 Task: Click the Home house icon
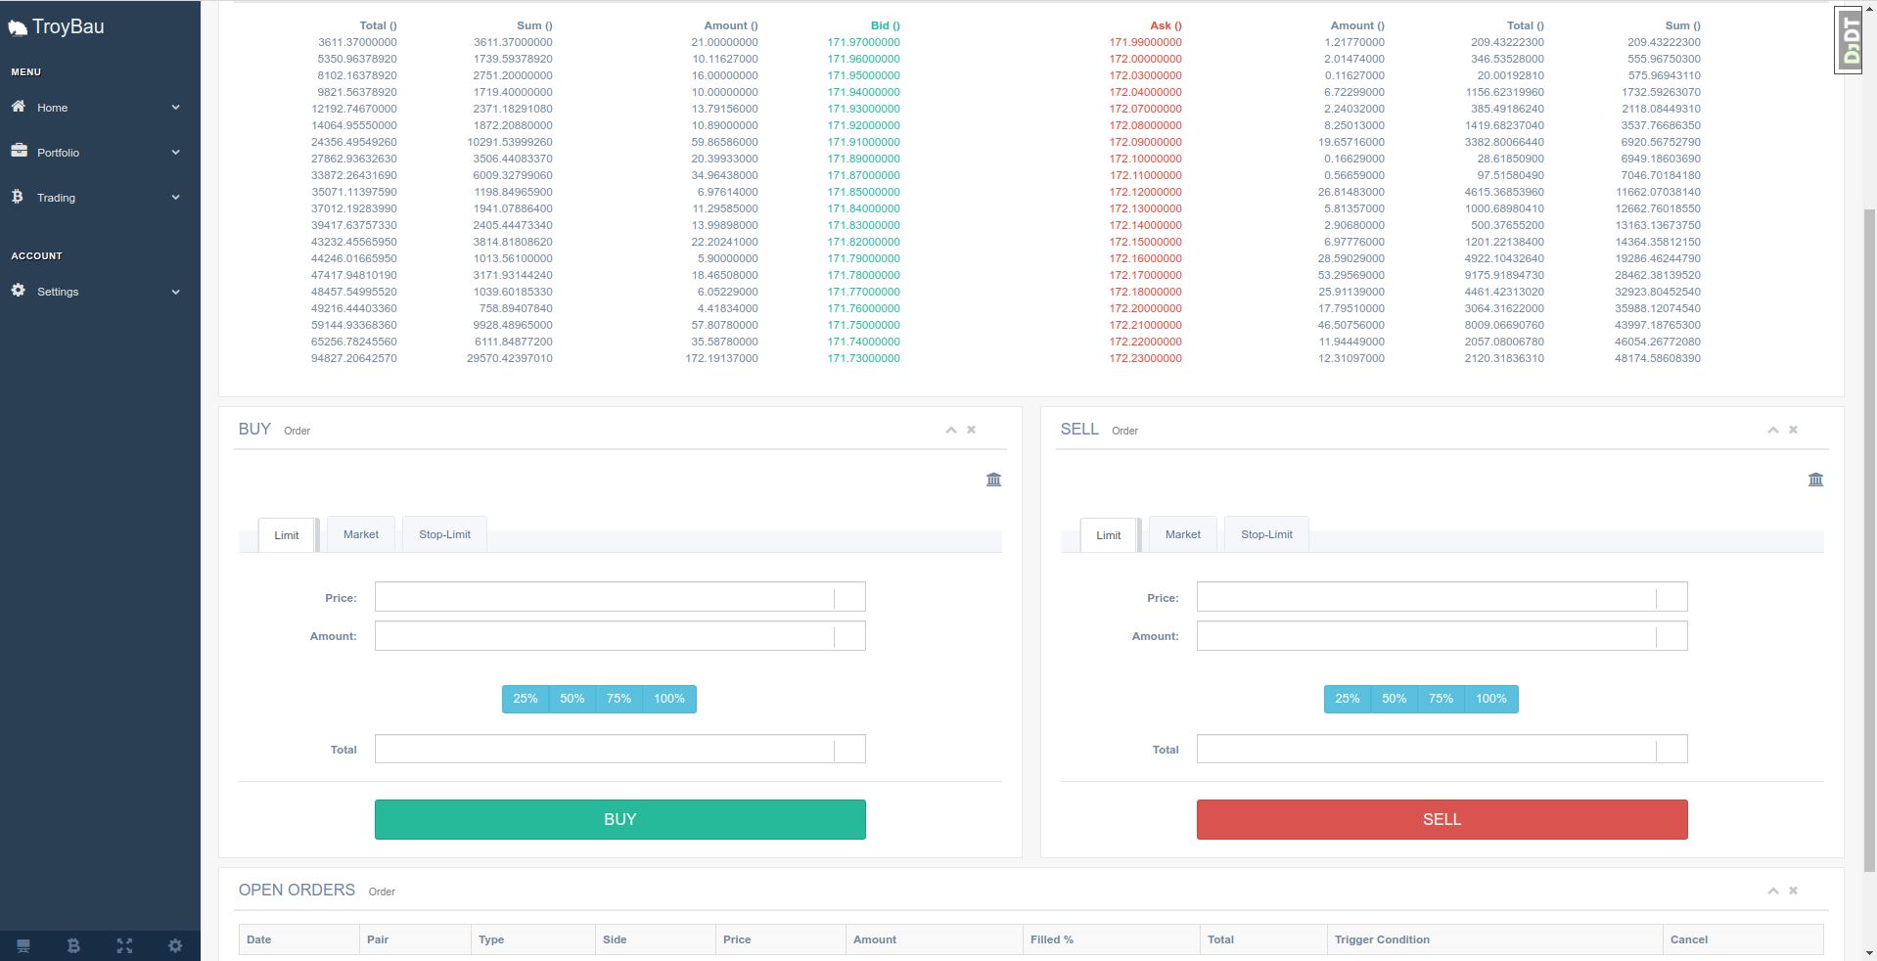tap(19, 106)
